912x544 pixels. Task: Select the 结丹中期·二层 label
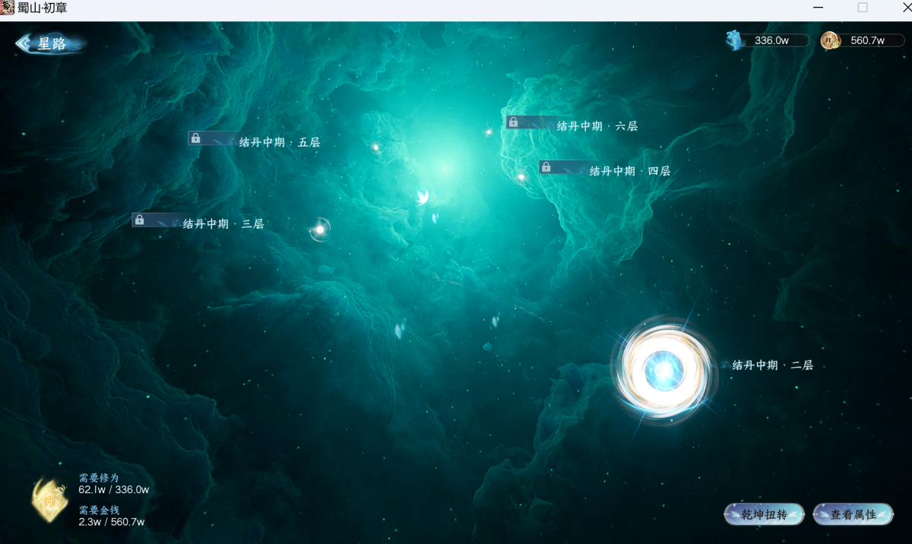pyautogui.click(x=773, y=365)
